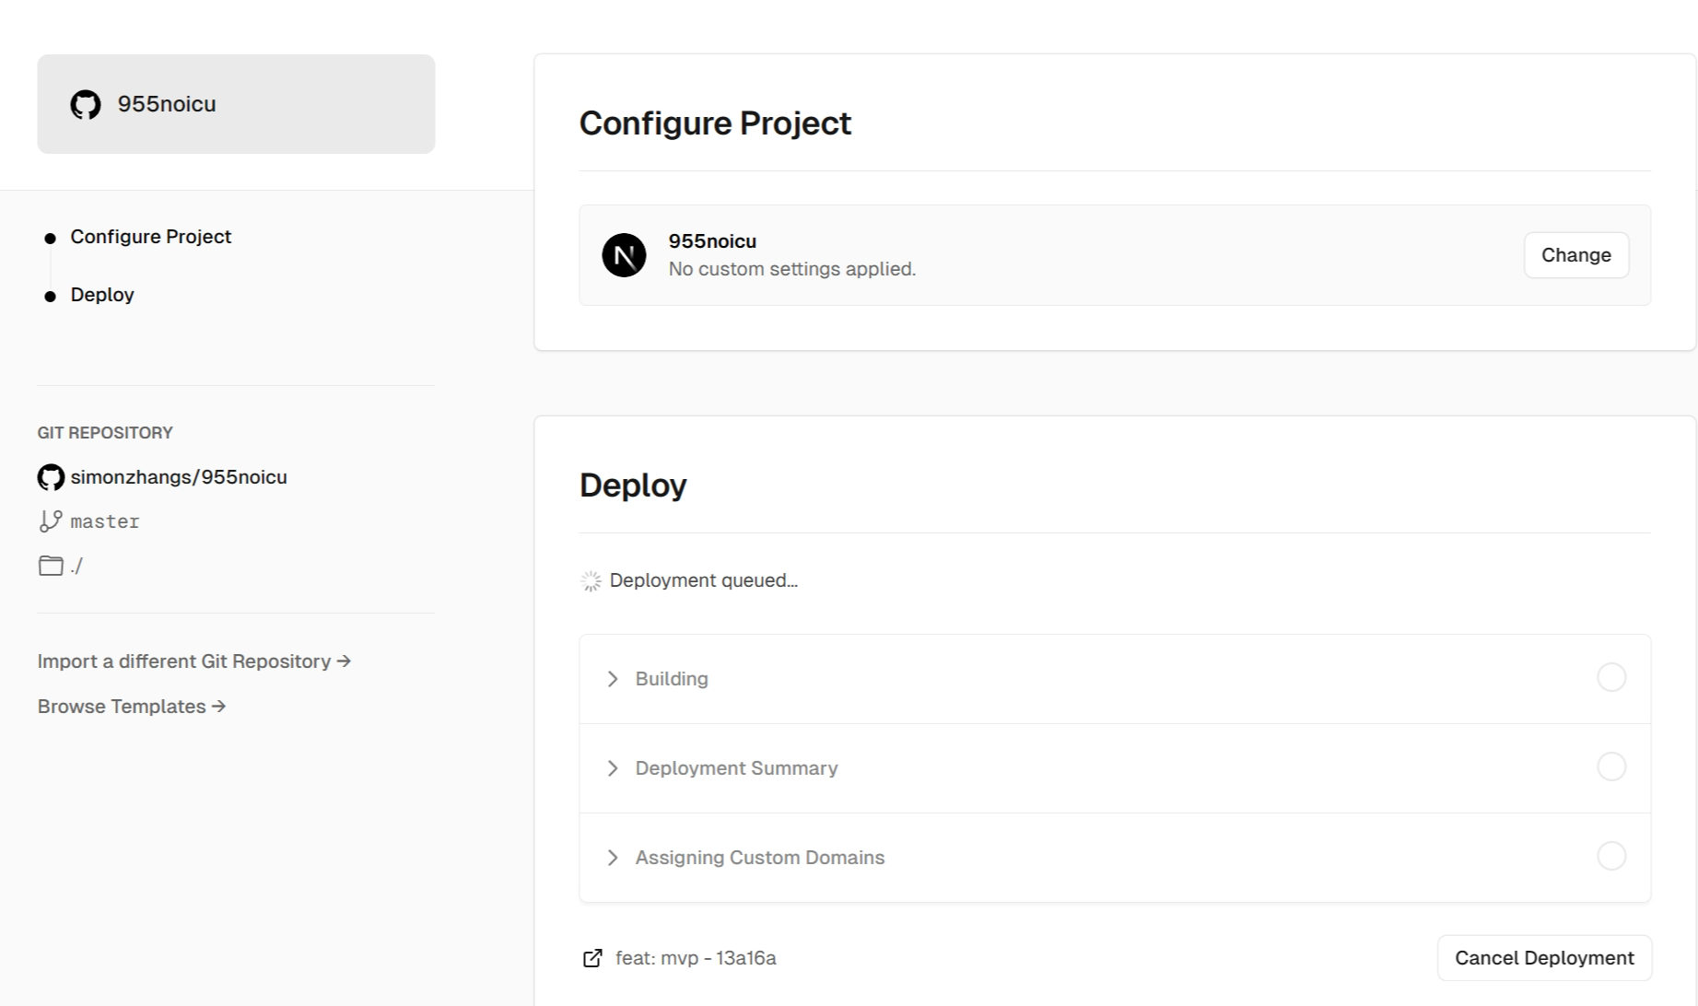Image resolution: width=1698 pixels, height=1006 pixels.
Task: Select Deploy in the sidebar
Action: coord(102,294)
